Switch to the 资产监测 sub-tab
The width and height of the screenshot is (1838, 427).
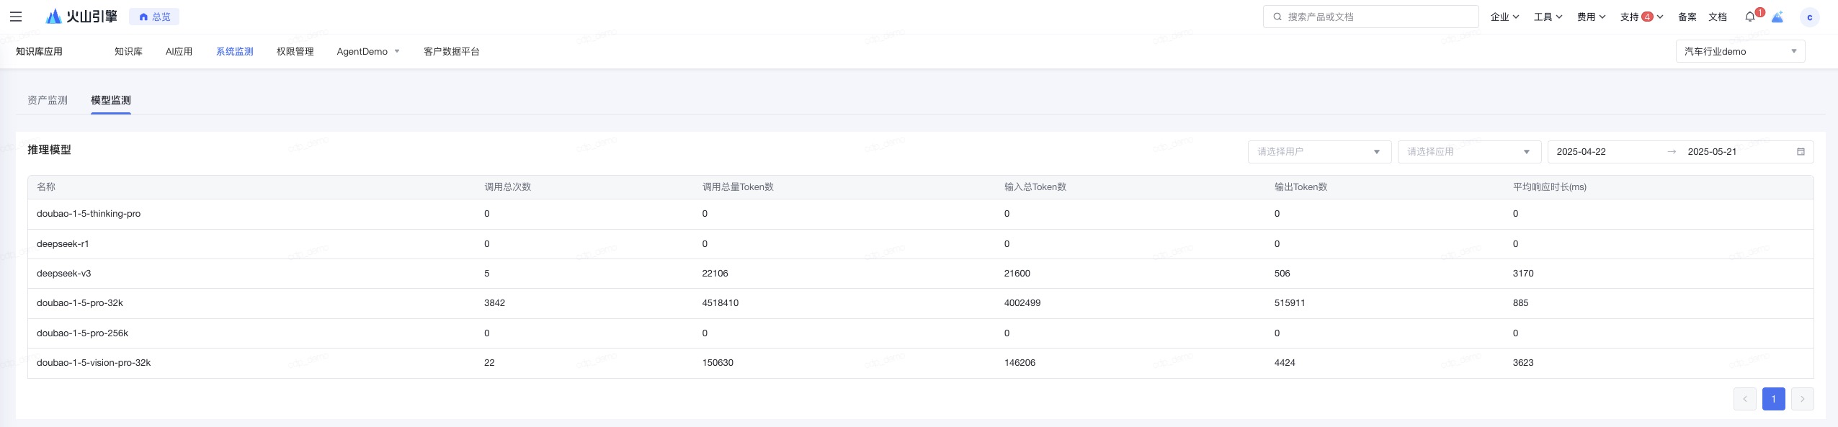(48, 100)
